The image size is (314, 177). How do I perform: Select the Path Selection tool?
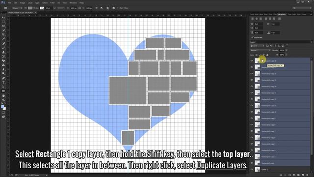click(3, 87)
